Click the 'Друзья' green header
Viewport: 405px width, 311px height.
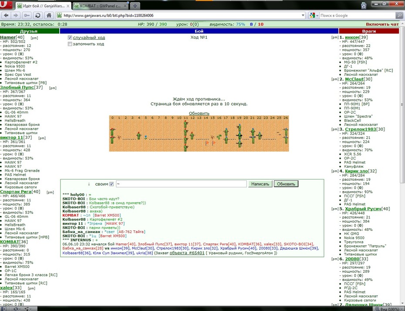pos(30,31)
